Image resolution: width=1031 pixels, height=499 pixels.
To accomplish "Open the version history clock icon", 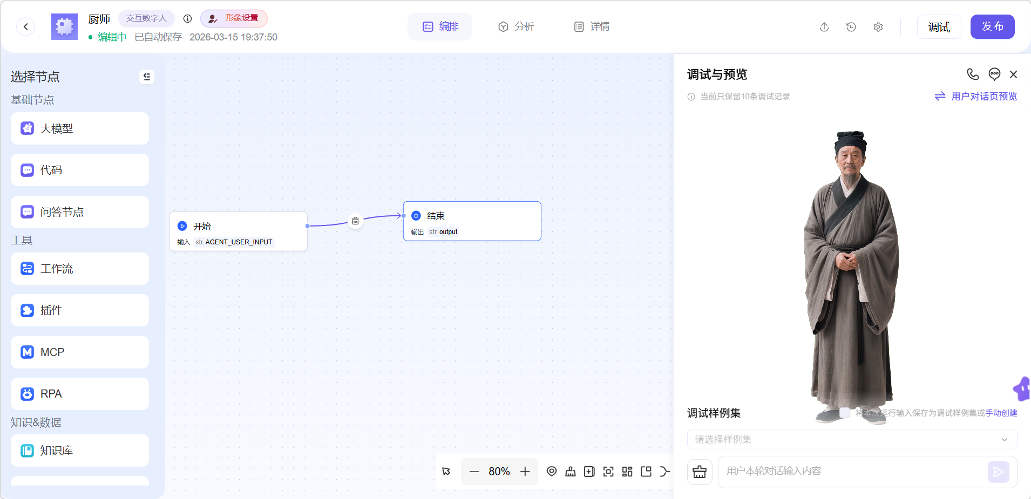I will coord(851,27).
